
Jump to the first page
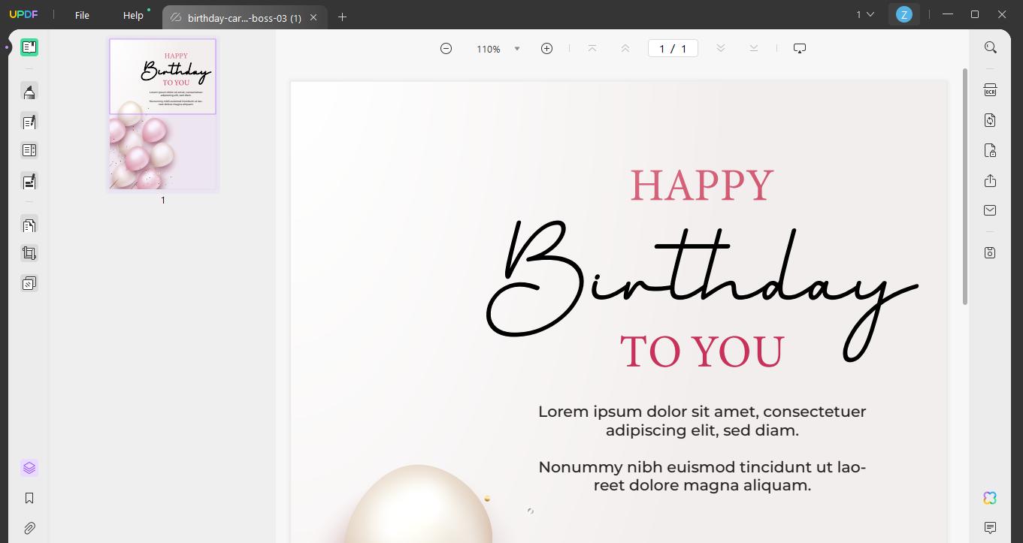tap(592, 48)
